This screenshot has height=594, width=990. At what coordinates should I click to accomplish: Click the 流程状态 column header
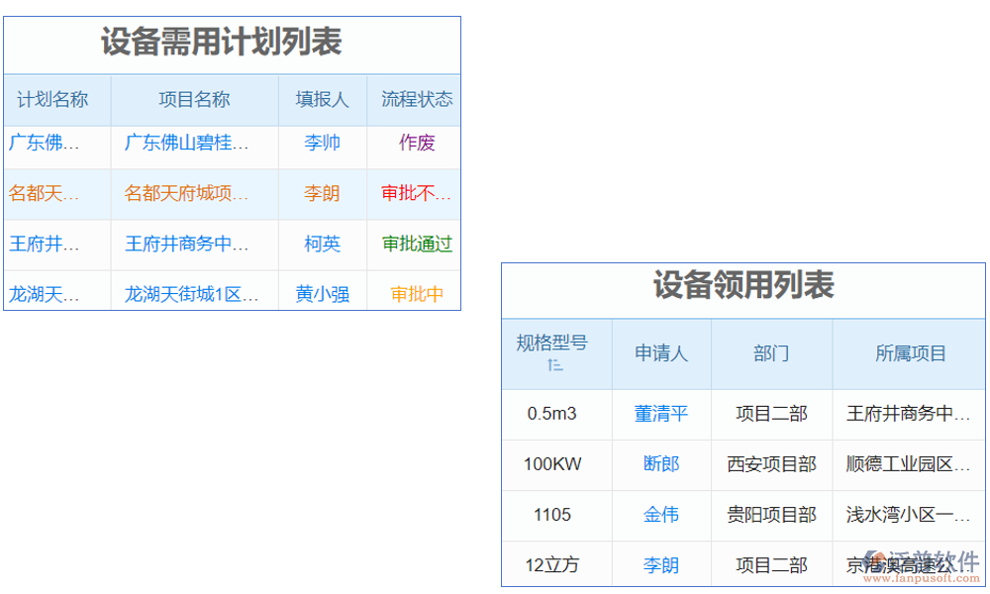[414, 99]
